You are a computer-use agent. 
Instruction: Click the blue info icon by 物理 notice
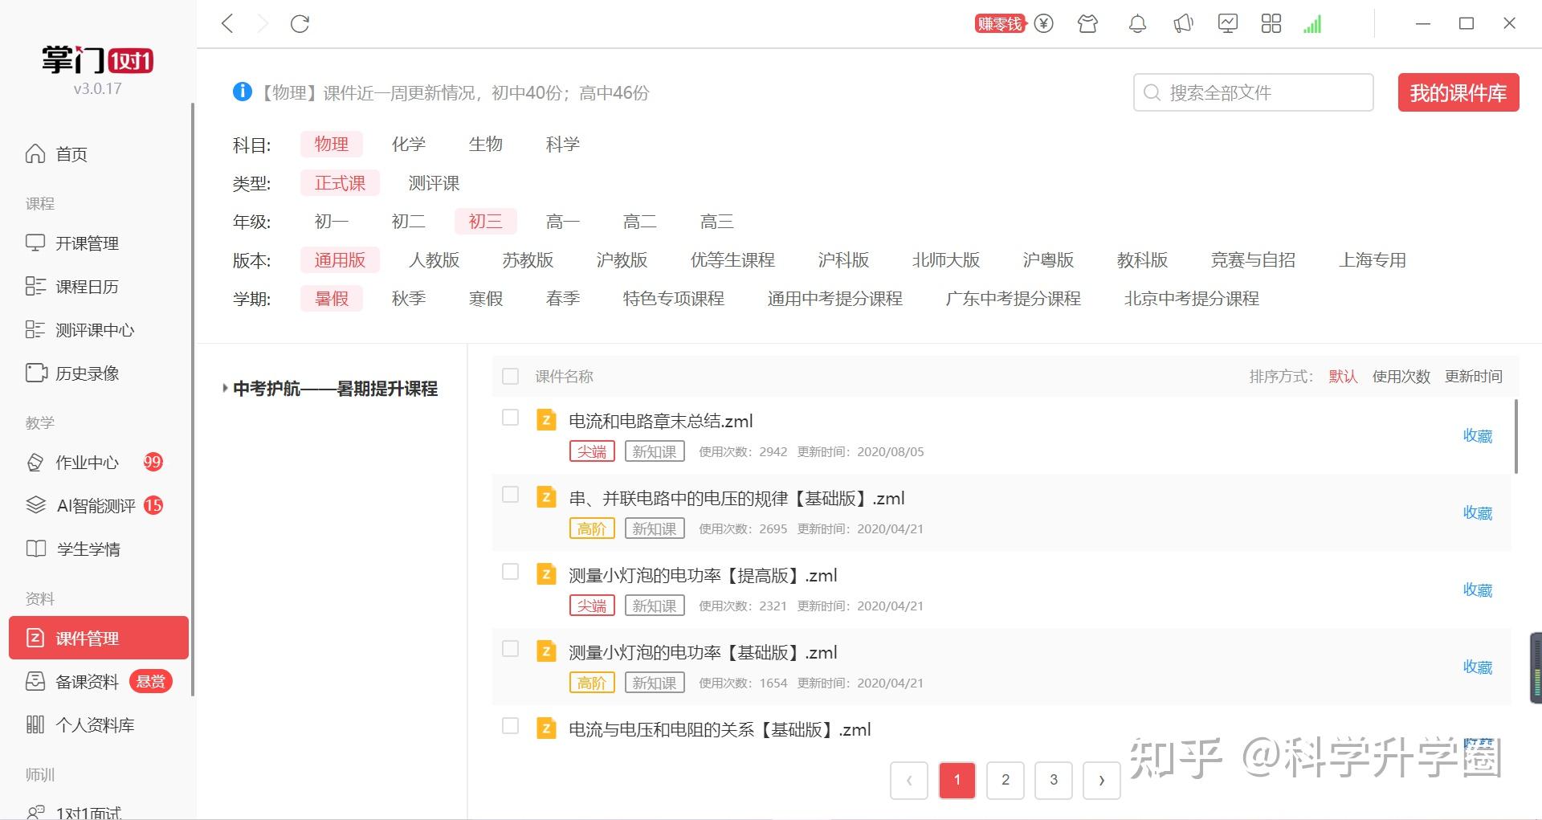pos(242,92)
